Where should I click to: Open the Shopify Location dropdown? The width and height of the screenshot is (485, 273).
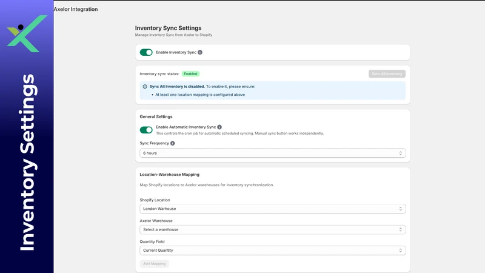click(x=272, y=209)
